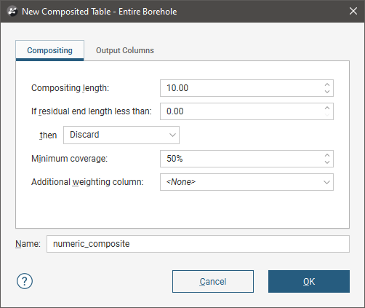Image resolution: width=365 pixels, height=308 pixels.
Task: Open the Discard action dropdown
Action: click(121, 135)
